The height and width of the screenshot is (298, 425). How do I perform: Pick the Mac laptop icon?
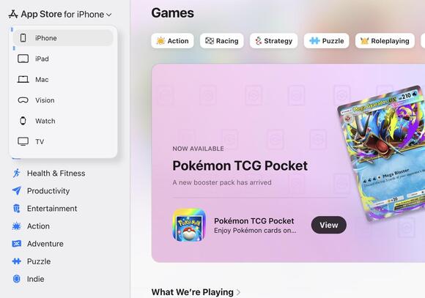tap(23, 79)
